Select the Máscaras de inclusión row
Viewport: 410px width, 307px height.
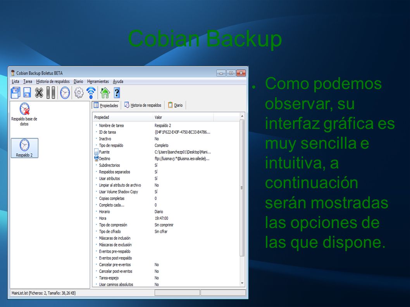[x=166, y=238]
